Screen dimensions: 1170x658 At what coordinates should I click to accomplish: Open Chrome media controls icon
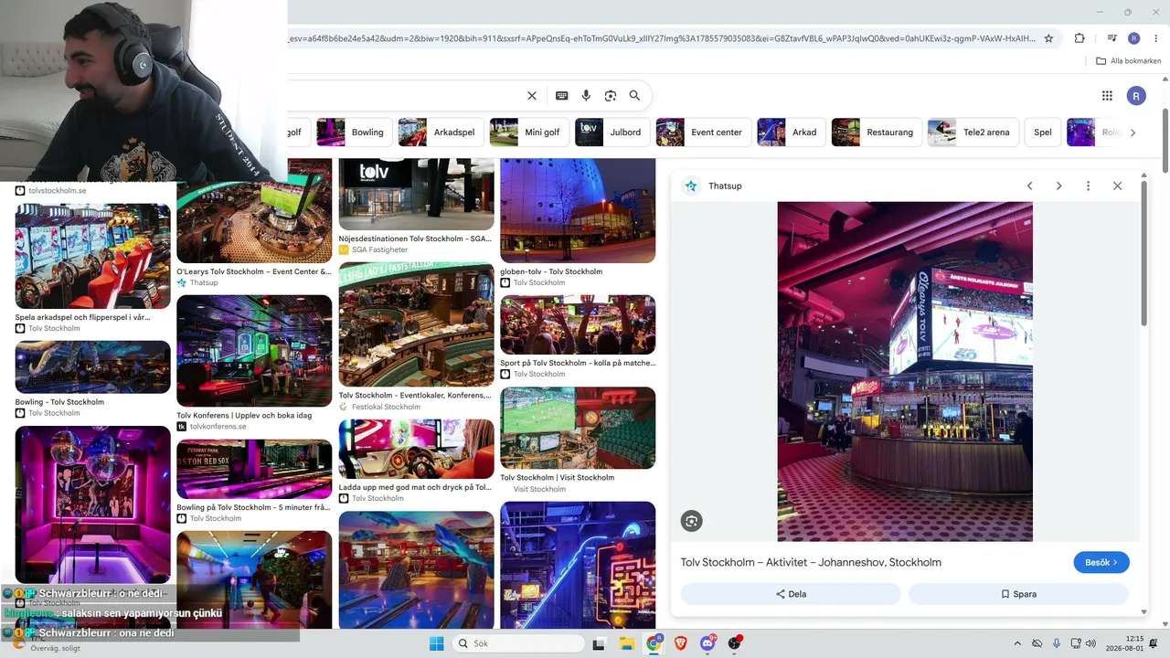1112,38
